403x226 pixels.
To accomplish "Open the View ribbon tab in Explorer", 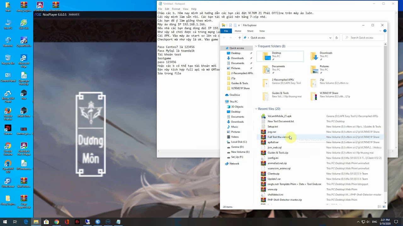I will tap(262, 31).
